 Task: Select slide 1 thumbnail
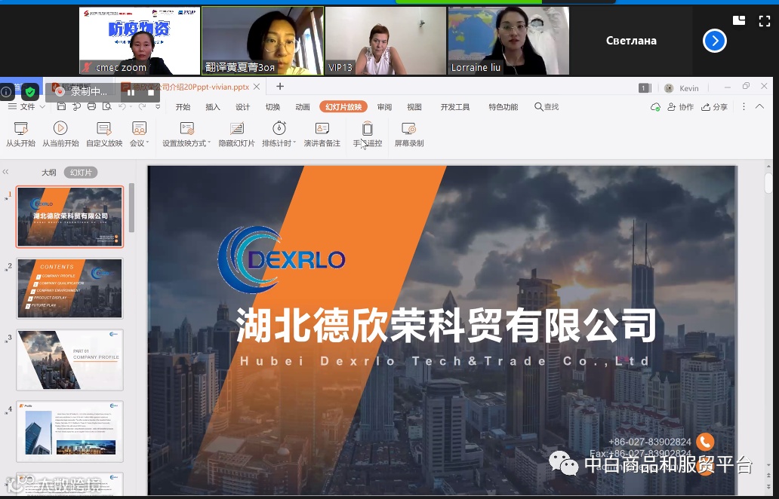[69, 217]
